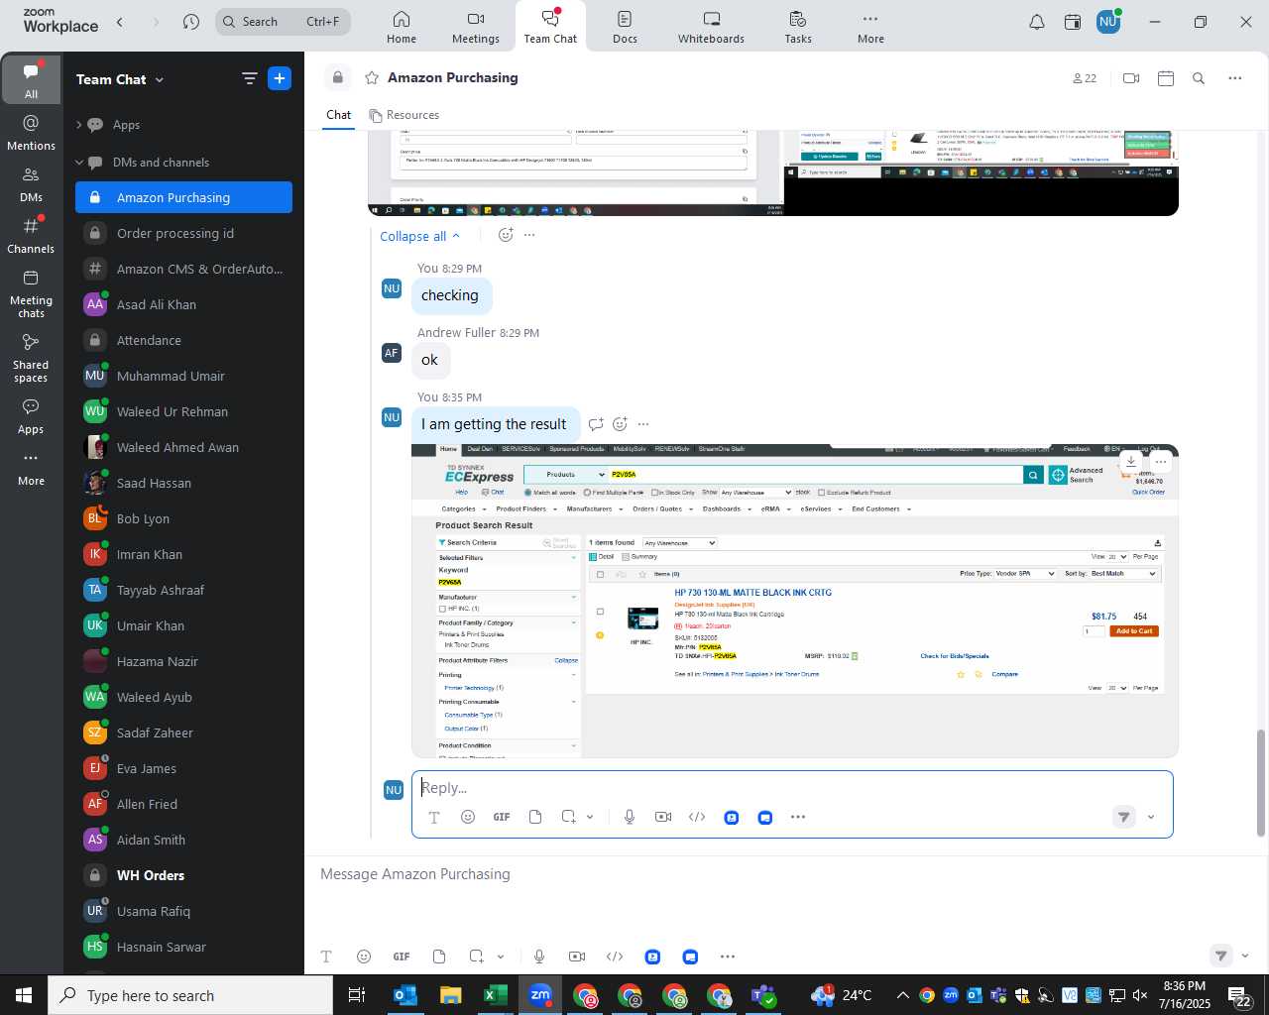
Task: Send the reply with the send arrow
Action: [1123, 817]
